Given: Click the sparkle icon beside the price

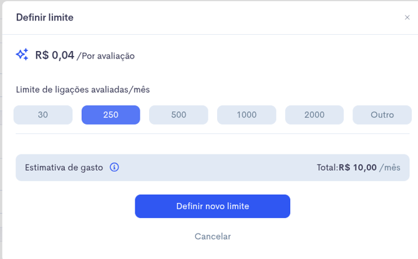Looking at the screenshot, I should (22, 55).
